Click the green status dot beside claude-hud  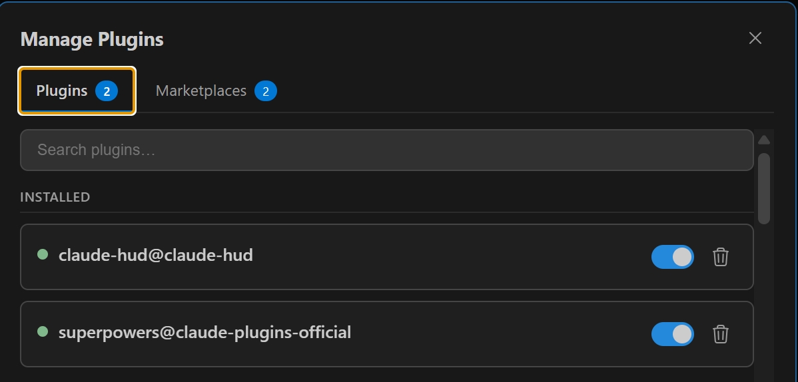point(43,254)
